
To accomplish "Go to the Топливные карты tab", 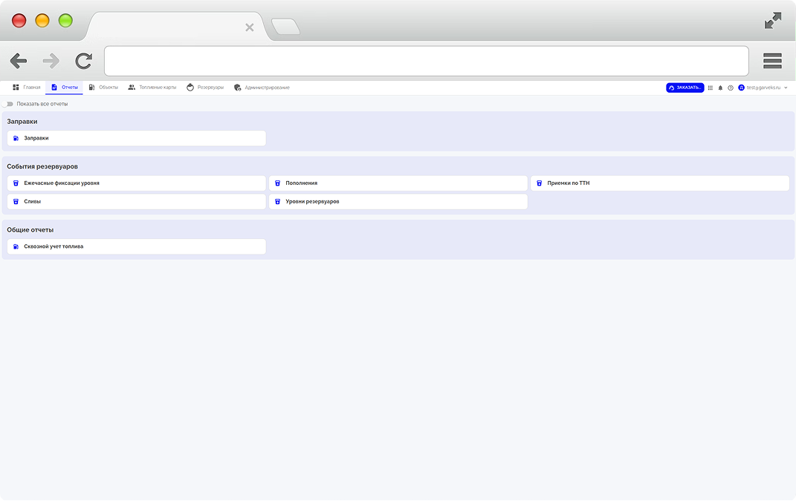I will (152, 88).
